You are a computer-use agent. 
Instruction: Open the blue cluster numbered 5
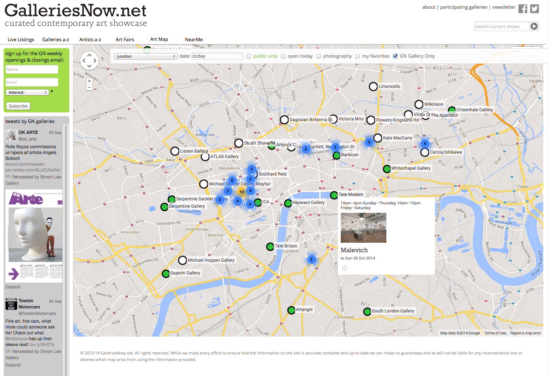(251, 169)
